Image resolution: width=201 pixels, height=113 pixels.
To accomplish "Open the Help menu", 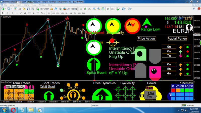I will coord(50,5).
